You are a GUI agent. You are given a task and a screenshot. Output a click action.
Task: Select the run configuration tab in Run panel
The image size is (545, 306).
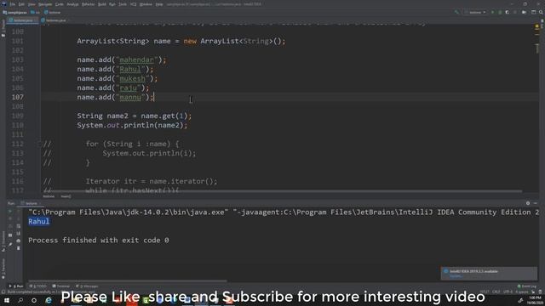[x=31, y=203]
